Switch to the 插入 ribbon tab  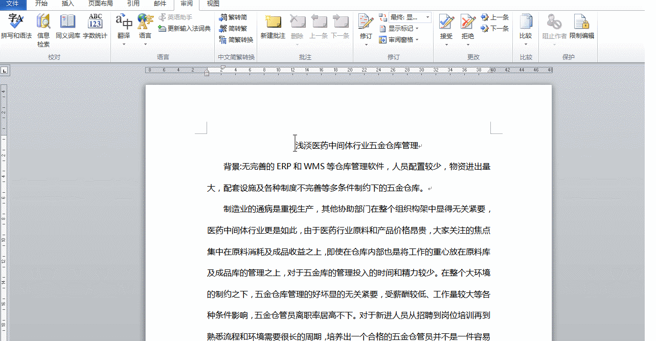click(x=67, y=4)
